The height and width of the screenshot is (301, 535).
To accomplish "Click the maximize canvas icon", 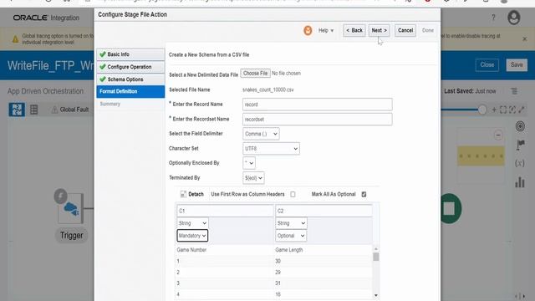I will pos(522,110).
